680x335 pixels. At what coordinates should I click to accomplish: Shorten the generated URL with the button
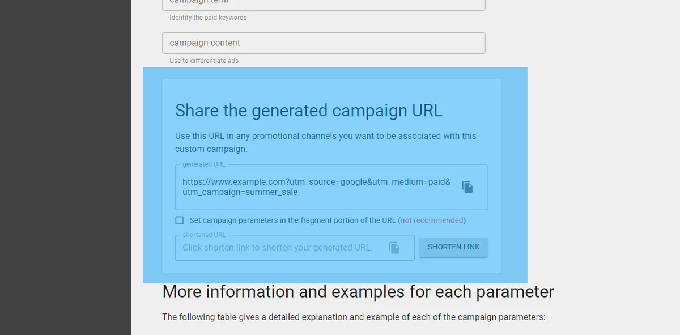[x=453, y=247]
